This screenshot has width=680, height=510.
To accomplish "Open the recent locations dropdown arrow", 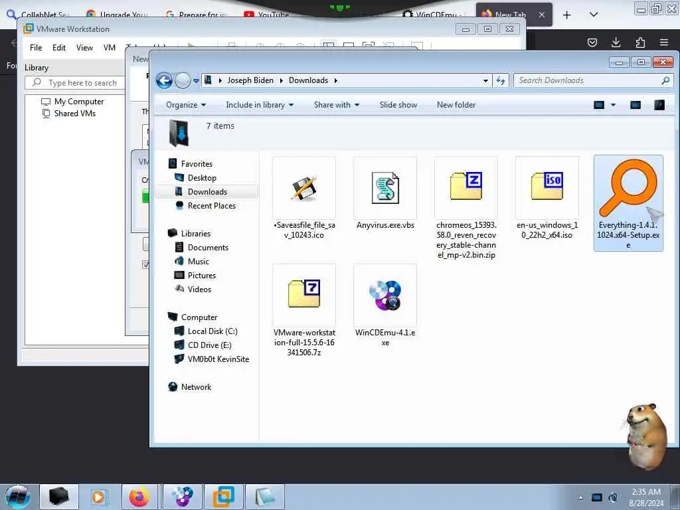I will (x=196, y=81).
